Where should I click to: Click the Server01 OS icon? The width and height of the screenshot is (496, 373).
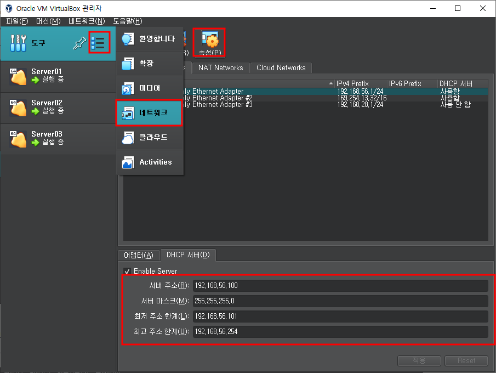tap(18, 77)
